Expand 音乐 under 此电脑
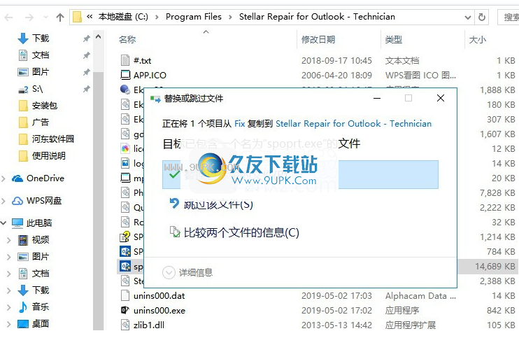Screen dimensions: 519x338 (9, 307)
